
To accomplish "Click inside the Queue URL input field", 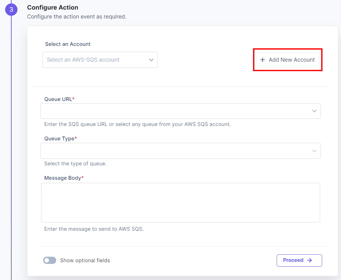I will tap(175, 111).
